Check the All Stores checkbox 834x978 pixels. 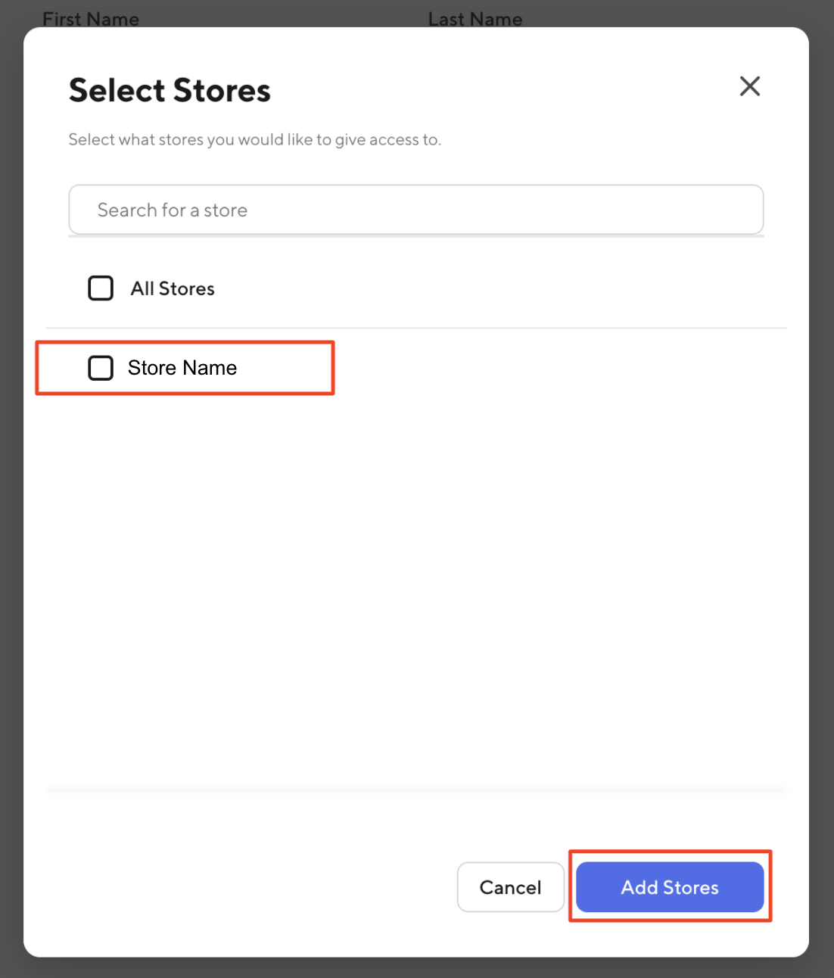[101, 288]
